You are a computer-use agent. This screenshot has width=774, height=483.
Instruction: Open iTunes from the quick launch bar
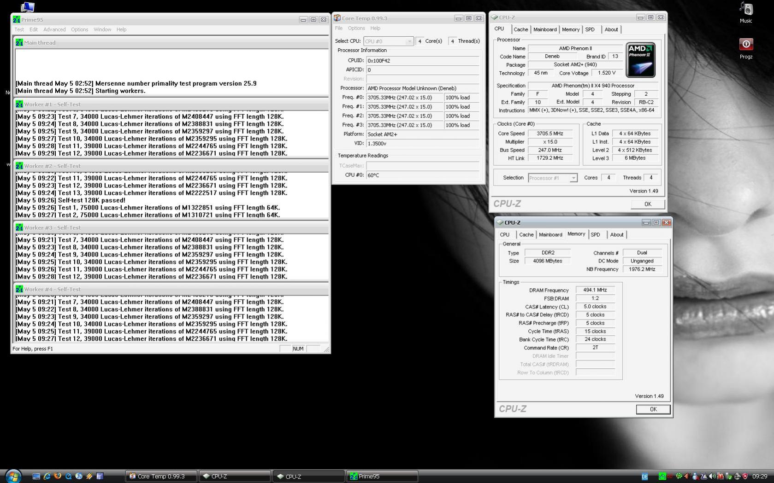79,476
